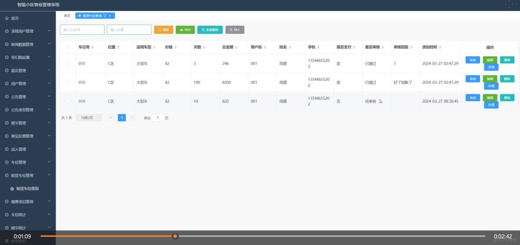Screen dimensions: 520x245
Task: Focus the 输入车位号 input field
Action: (82, 30)
